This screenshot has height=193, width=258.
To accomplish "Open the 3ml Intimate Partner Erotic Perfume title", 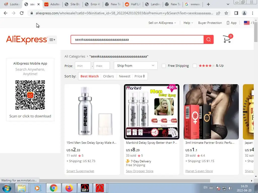I will coord(210,143).
